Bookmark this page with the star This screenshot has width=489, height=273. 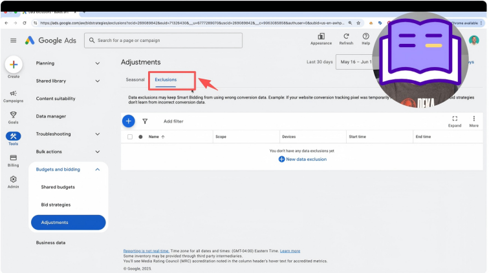coord(358,23)
